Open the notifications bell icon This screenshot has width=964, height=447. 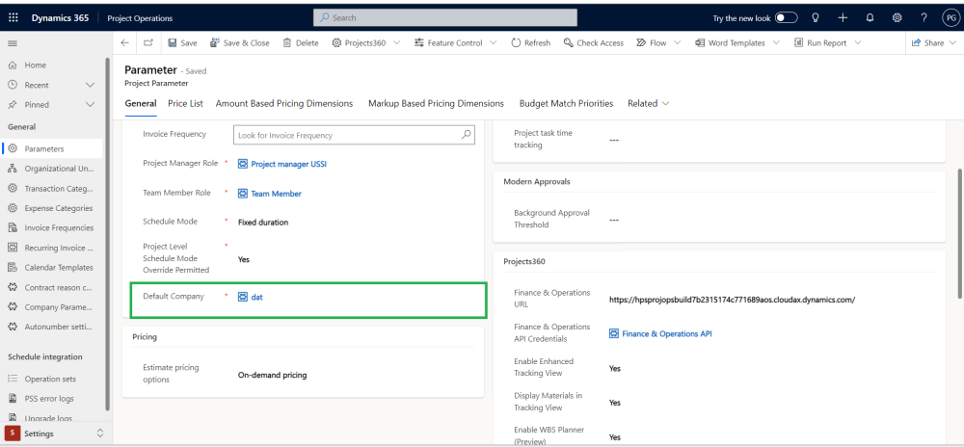coord(870,17)
